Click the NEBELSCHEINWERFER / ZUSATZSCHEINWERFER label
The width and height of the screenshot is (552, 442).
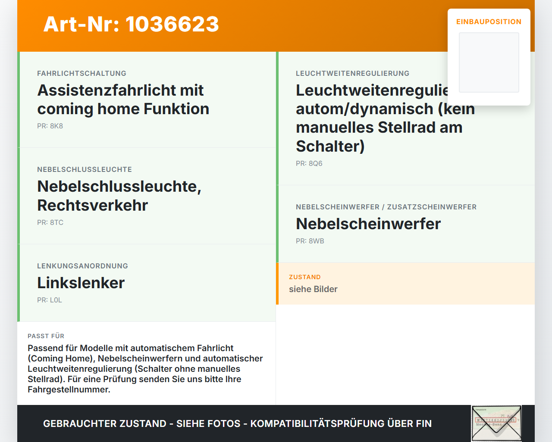(386, 207)
